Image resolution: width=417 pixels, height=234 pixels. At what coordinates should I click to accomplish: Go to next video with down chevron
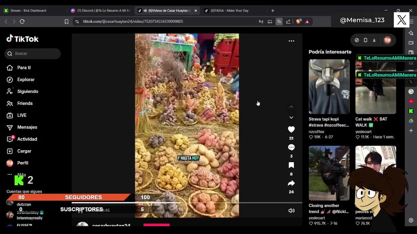click(x=291, y=117)
